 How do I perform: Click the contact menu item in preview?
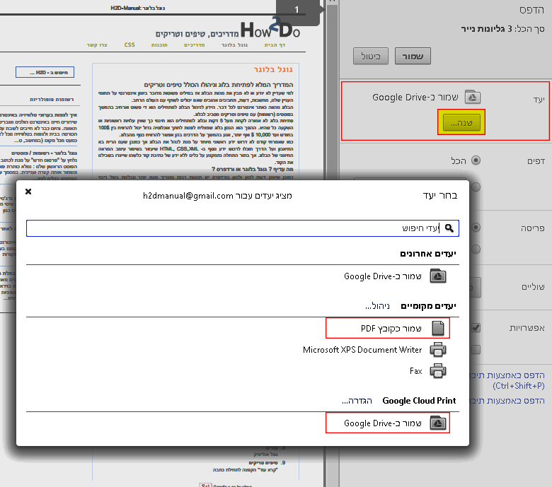(97, 45)
